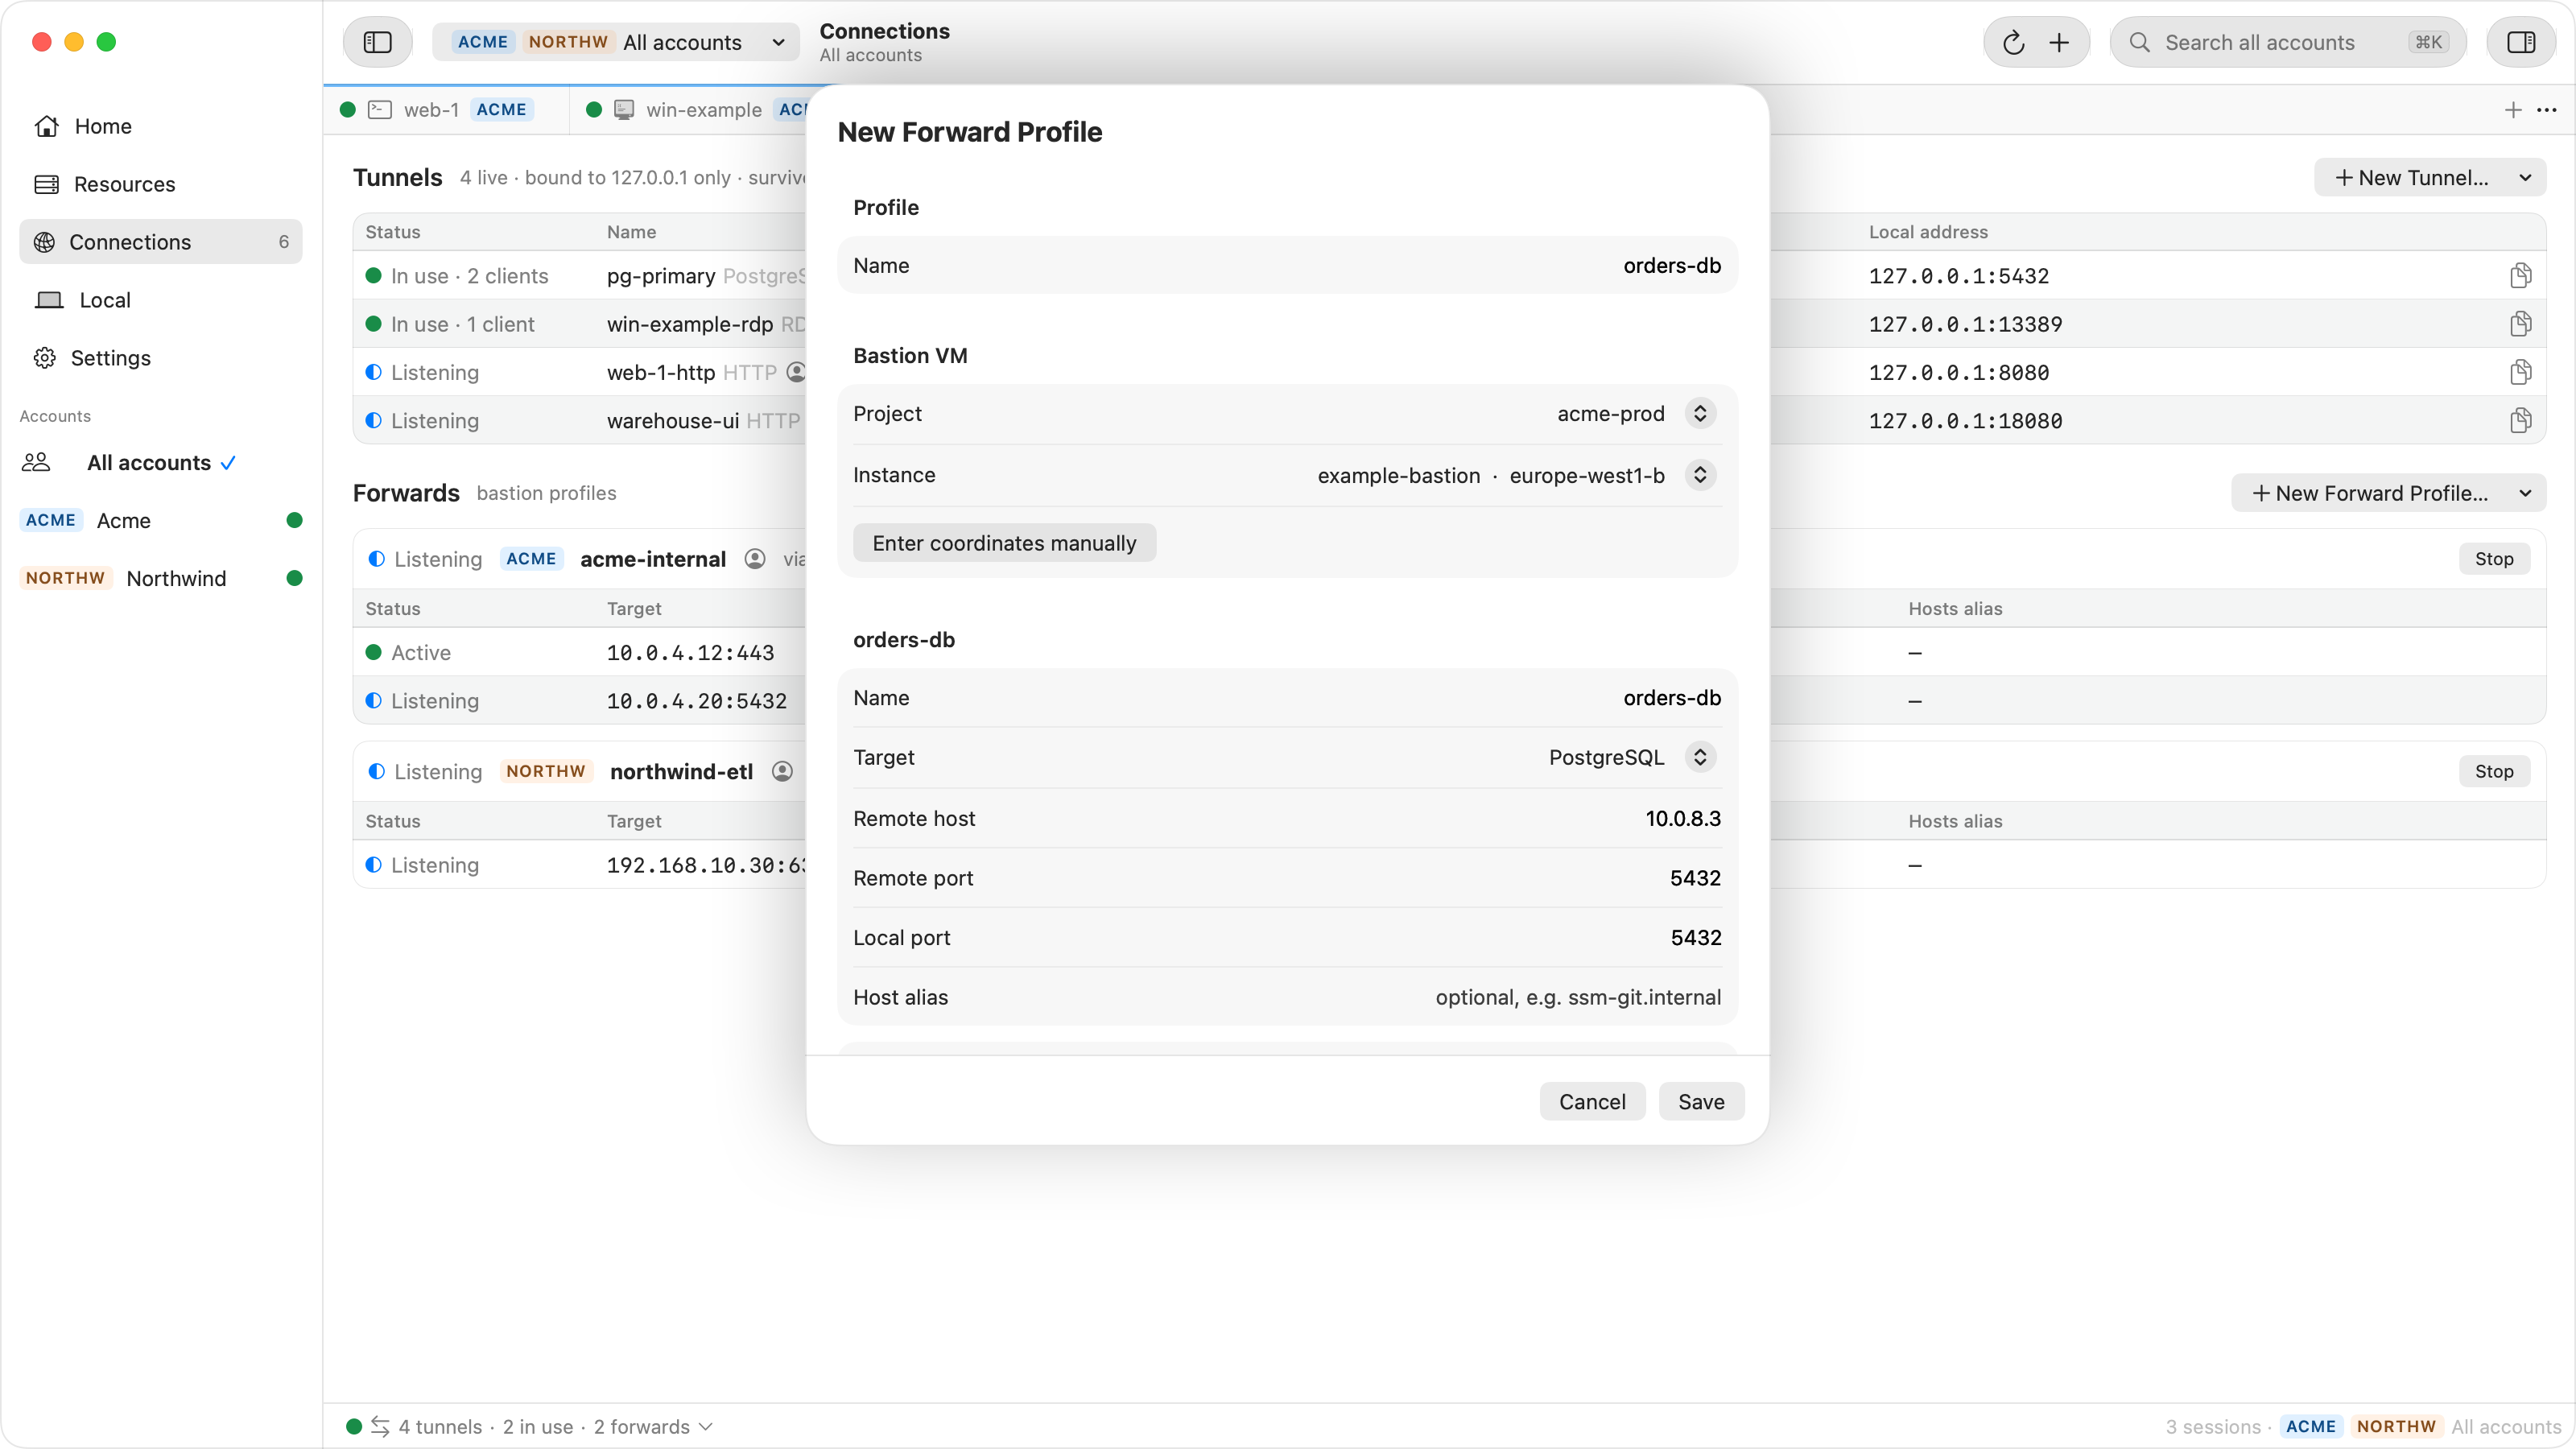Expand the New Forward Profile dropdown arrow

coord(2524,493)
